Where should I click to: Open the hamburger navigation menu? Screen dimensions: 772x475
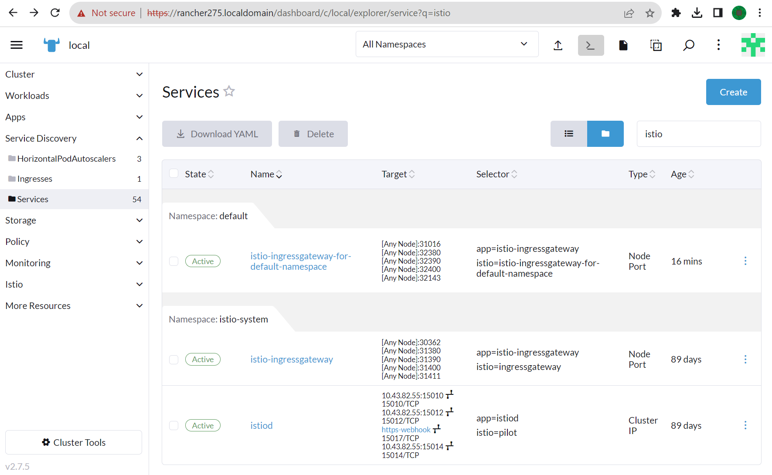[x=17, y=45]
